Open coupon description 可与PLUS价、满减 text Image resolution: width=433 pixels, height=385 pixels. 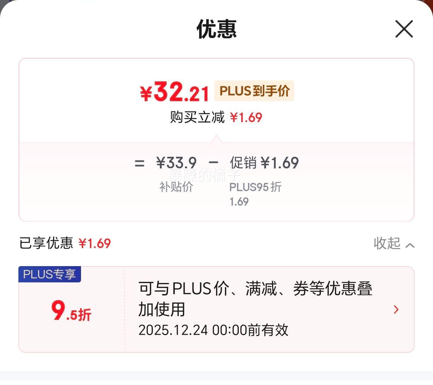click(x=255, y=299)
